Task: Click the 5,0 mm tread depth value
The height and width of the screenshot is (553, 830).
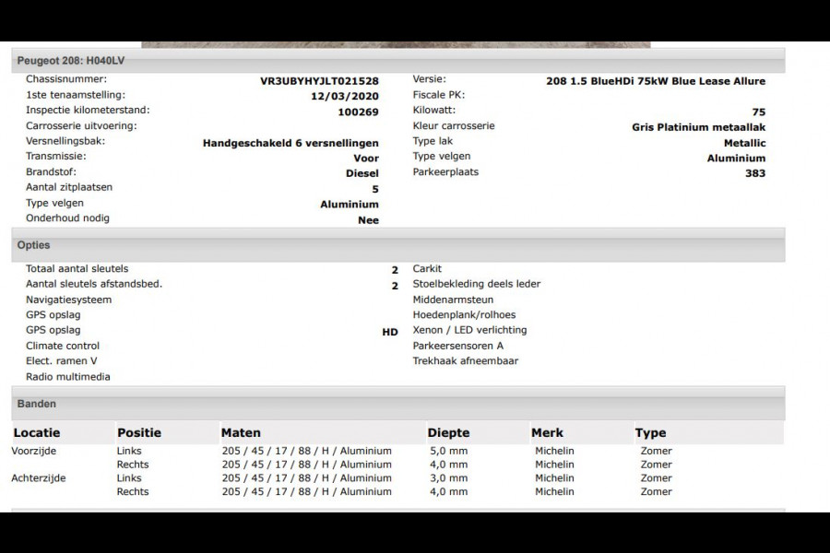Action: pos(449,452)
